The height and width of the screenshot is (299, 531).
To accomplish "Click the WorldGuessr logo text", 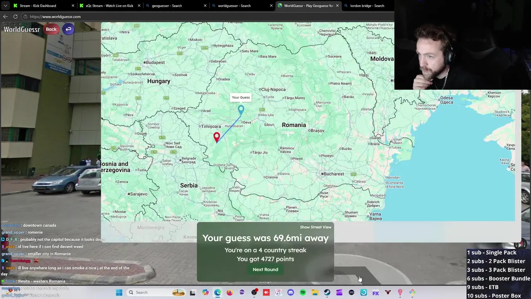I will 22,29.
